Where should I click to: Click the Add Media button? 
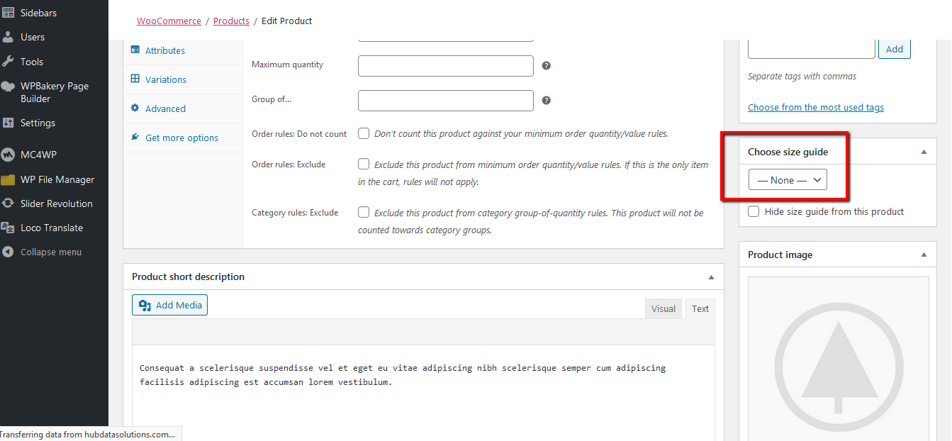pyautogui.click(x=170, y=305)
